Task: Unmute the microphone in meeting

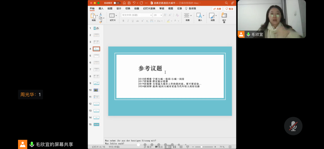Action: click(x=293, y=126)
